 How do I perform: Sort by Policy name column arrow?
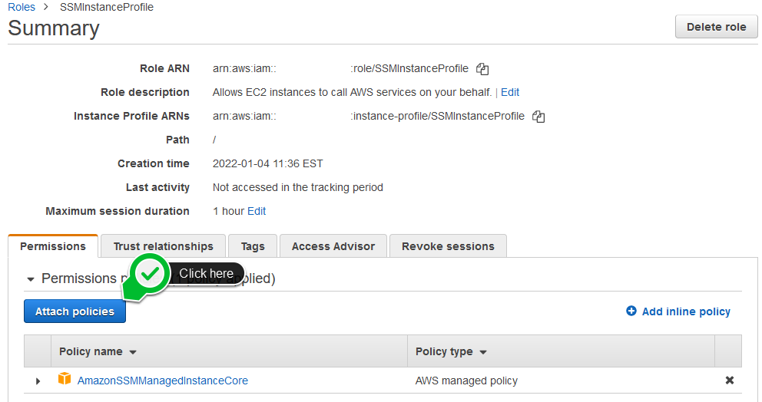[x=133, y=352]
